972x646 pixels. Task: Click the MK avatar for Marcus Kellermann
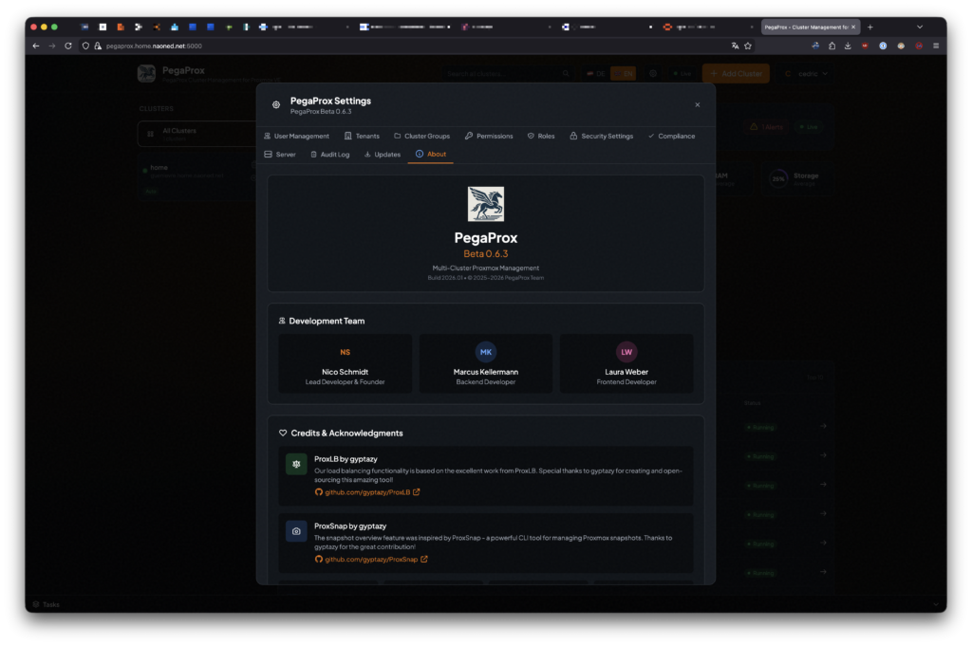(486, 352)
